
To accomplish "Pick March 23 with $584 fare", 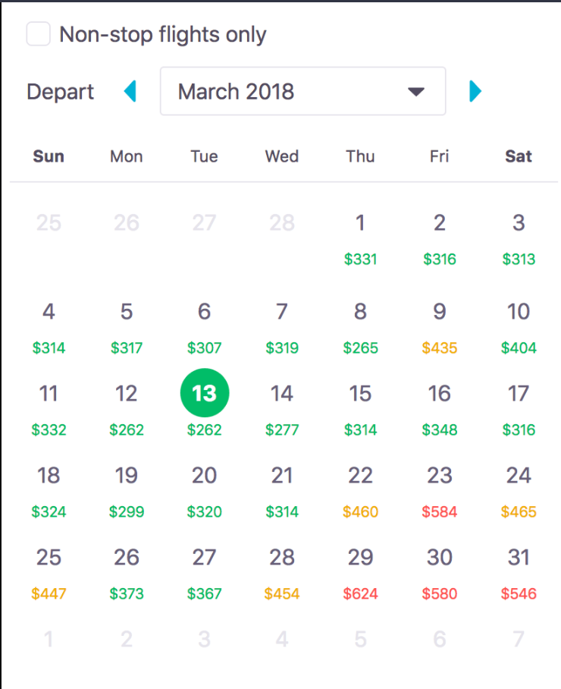I will click(440, 489).
